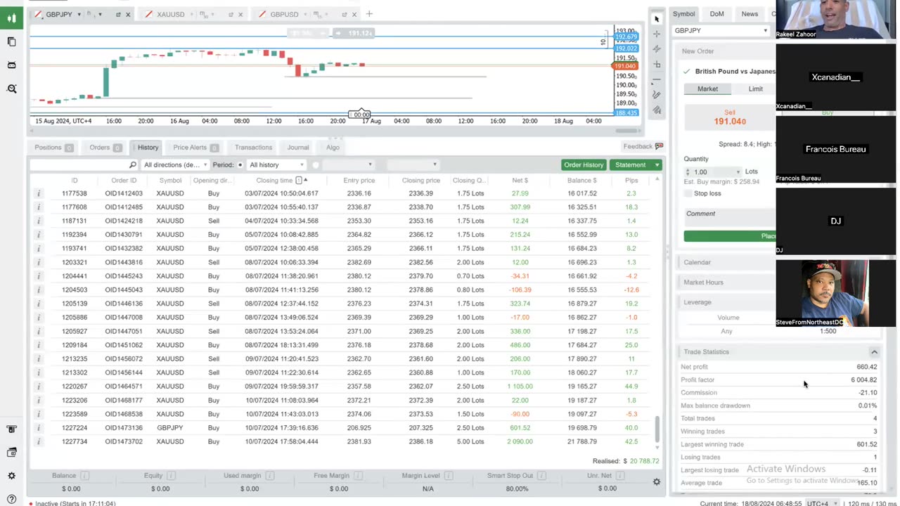This screenshot has height=506, width=900.
Task: Open the News tab
Action: [750, 13]
